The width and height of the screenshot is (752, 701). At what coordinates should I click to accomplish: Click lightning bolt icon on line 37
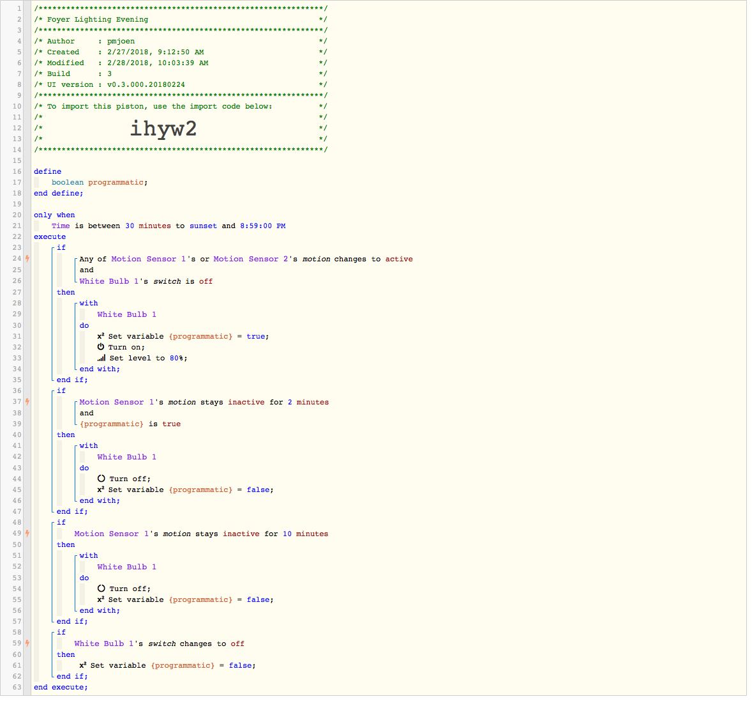(27, 401)
